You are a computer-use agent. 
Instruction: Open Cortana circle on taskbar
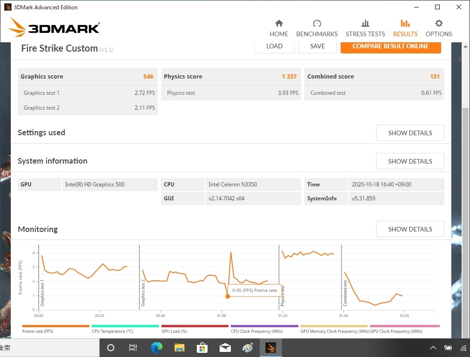click(111, 348)
